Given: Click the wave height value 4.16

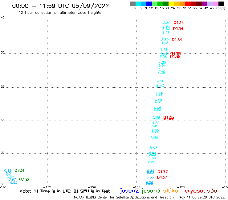Looking at the screenshot, I should (x=161, y=81).
